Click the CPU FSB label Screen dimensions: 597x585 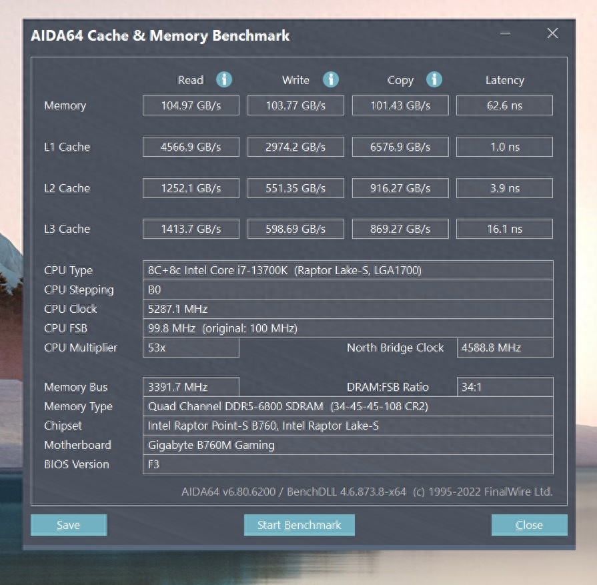click(x=66, y=328)
